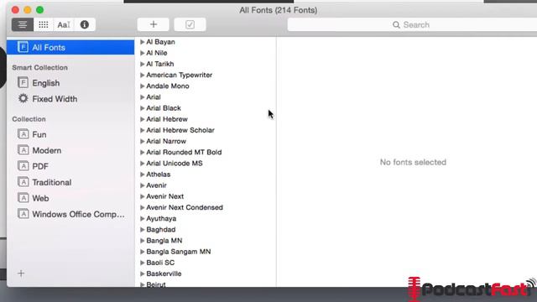The image size is (537, 302).
Task: Show the font information icon
Action: pos(85,24)
